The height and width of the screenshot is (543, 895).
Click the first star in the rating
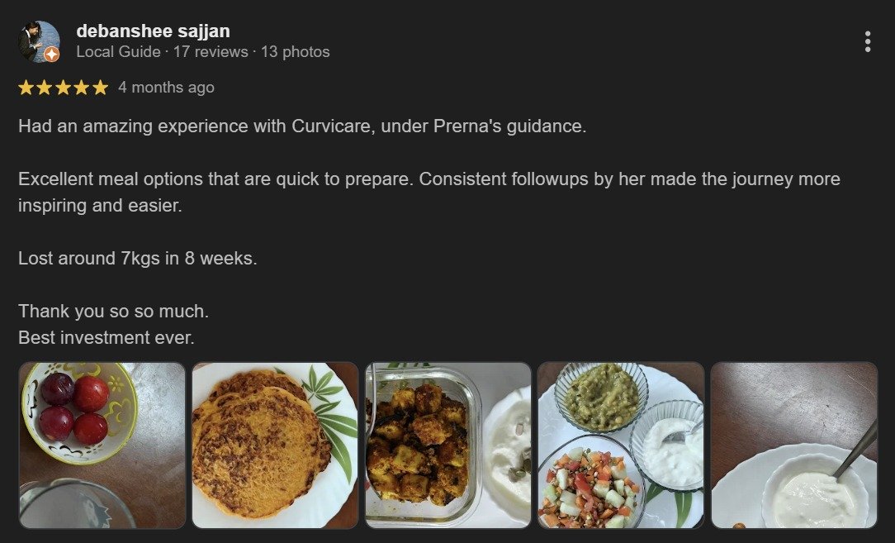pos(26,88)
